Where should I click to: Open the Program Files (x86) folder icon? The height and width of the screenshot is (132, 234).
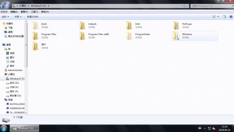[82, 36]
